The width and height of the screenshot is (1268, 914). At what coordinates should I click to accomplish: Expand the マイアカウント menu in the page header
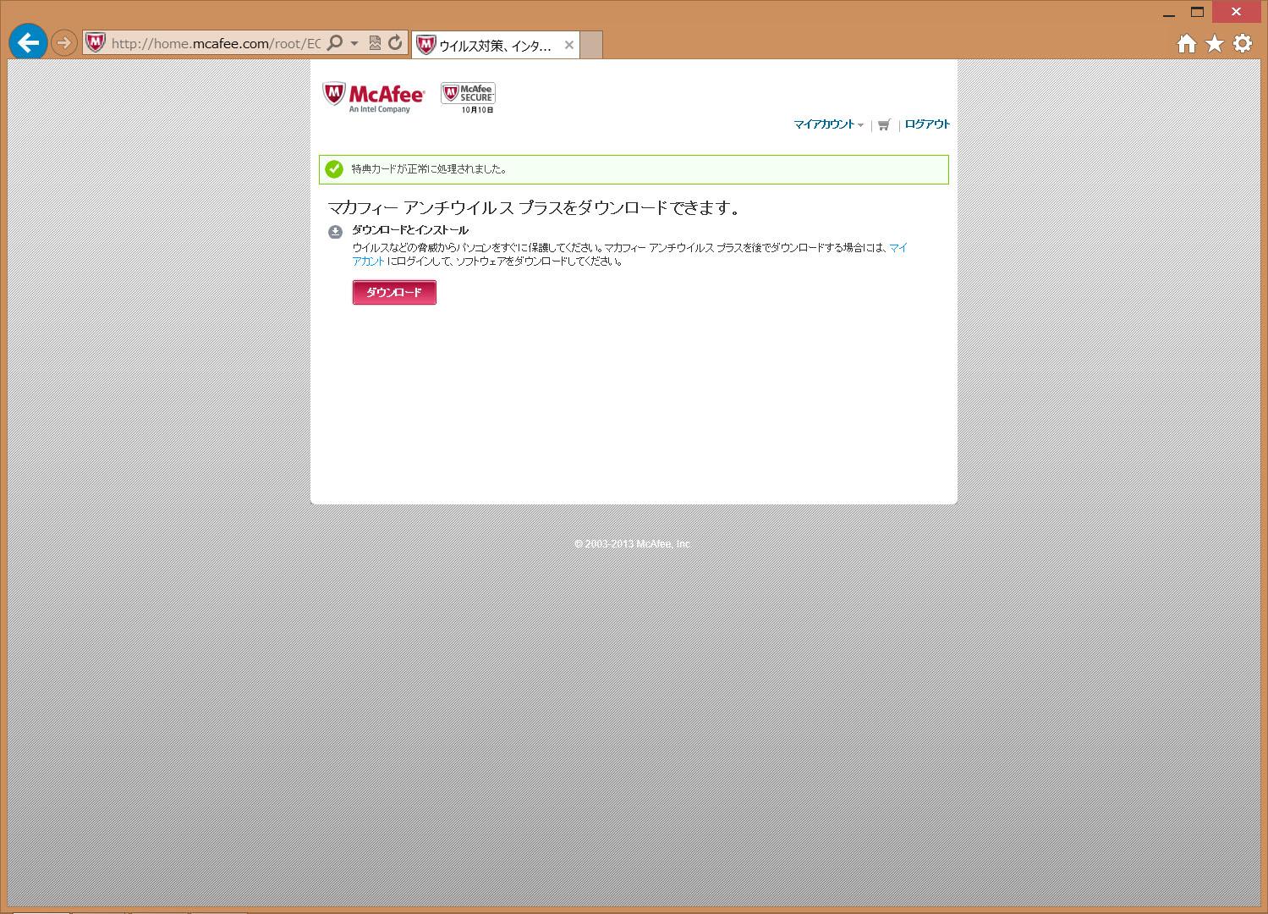[x=828, y=124]
